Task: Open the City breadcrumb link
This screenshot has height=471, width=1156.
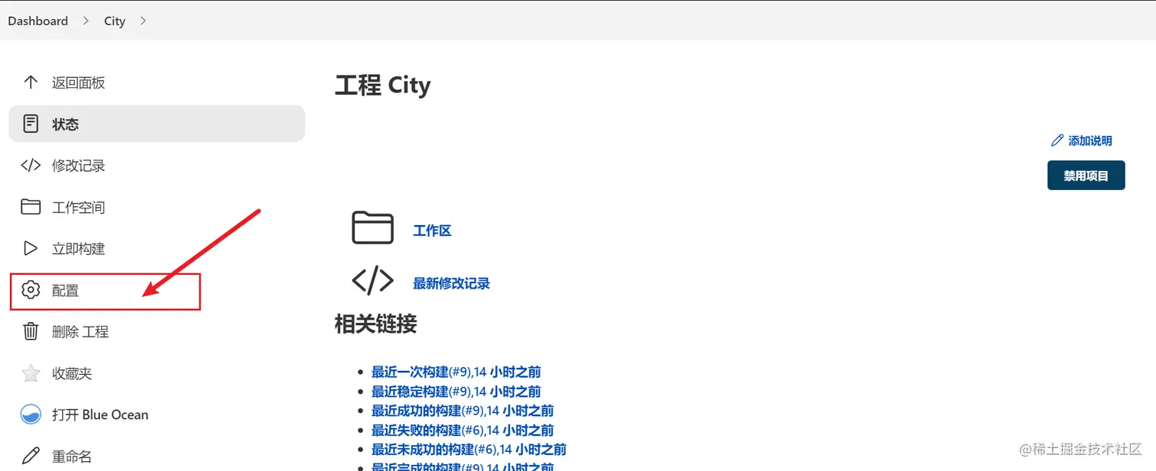Action: (x=115, y=21)
